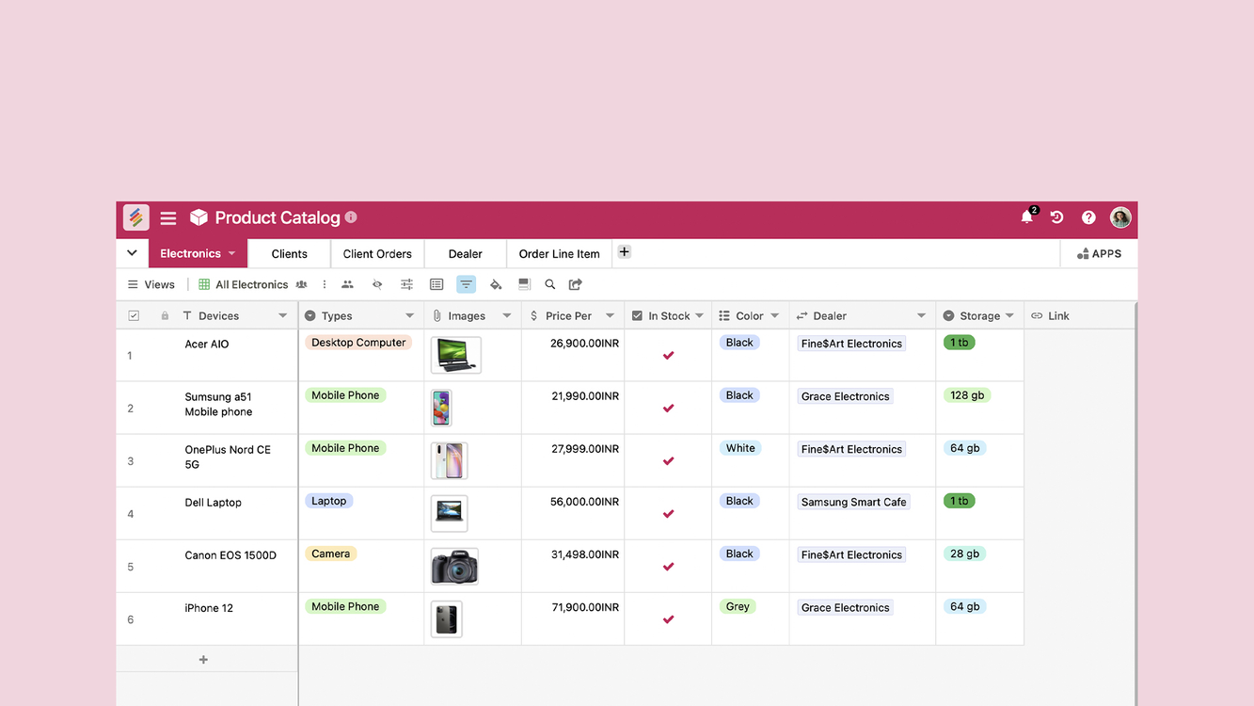Image resolution: width=1254 pixels, height=706 pixels.
Task: Toggle In Stock for Dell Laptop
Action: coord(668,513)
